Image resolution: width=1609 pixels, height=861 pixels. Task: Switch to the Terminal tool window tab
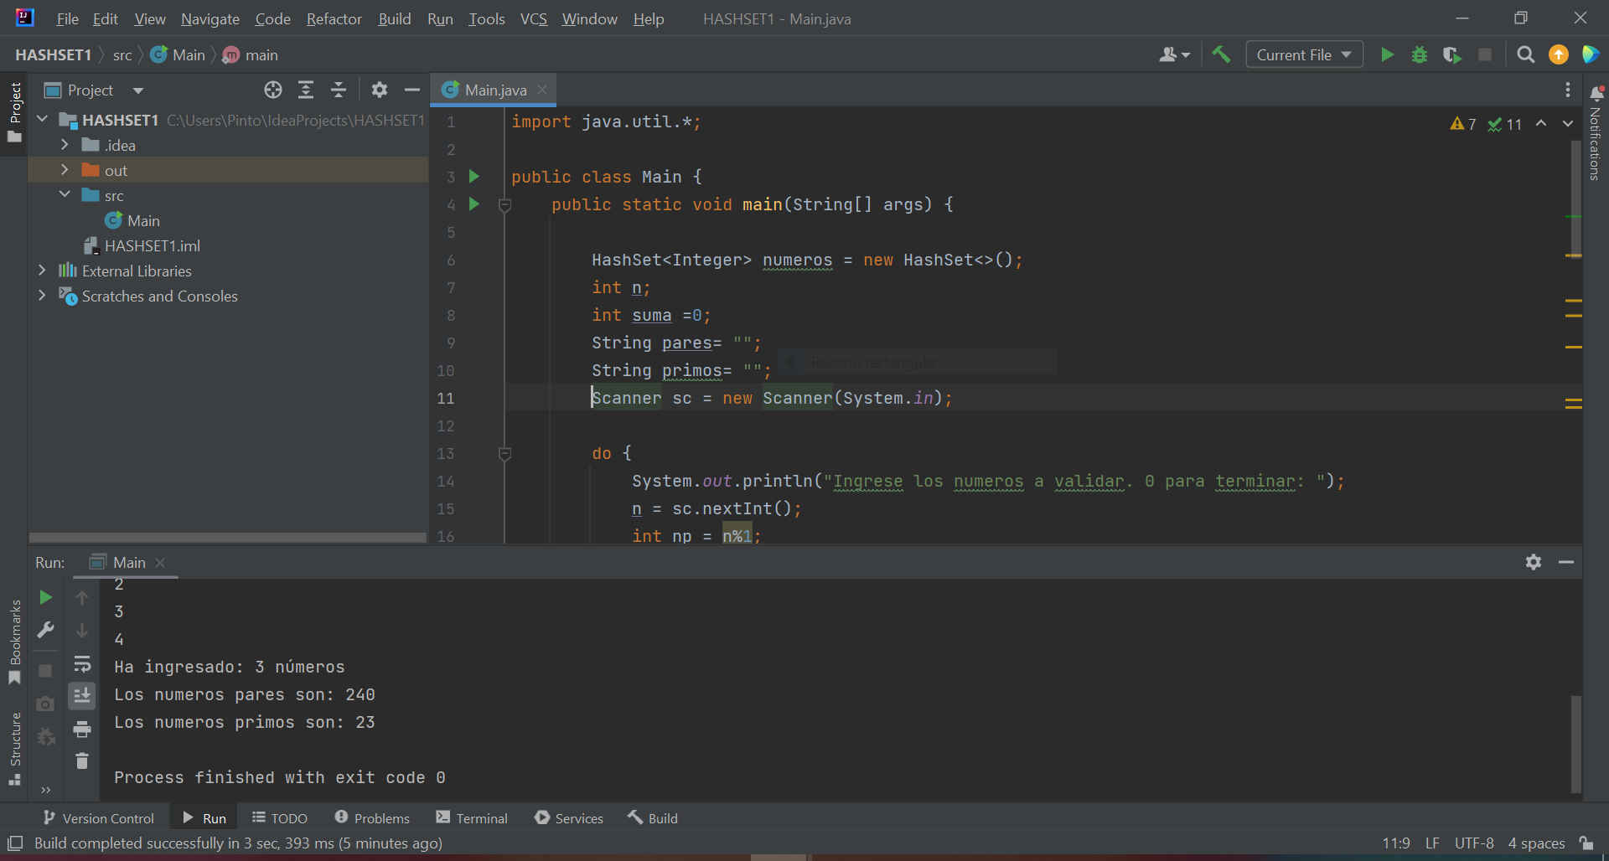472,818
